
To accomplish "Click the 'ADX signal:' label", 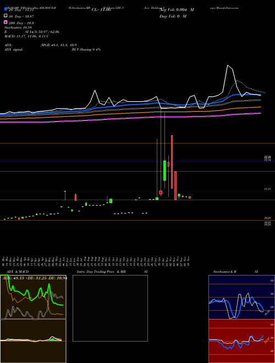I will point(14,50).
